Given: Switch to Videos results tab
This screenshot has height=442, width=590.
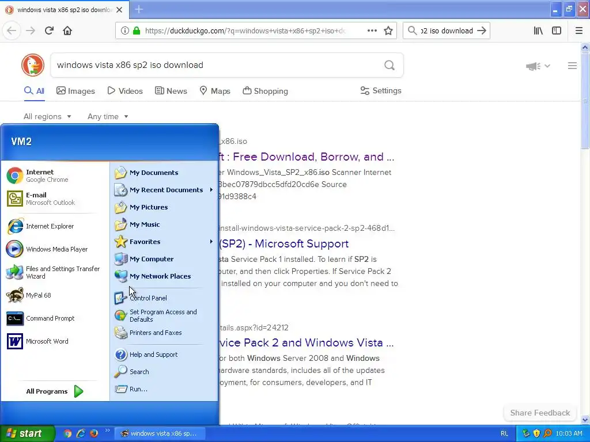Looking at the screenshot, I should [125, 91].
